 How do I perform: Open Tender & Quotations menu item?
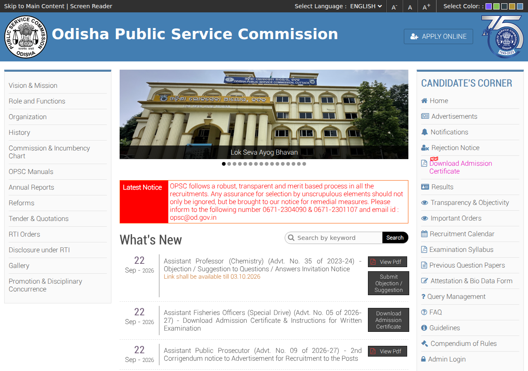[39, 219]
